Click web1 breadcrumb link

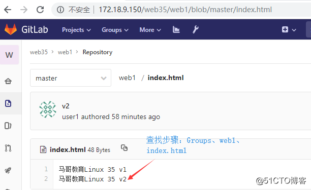point(65,52)
